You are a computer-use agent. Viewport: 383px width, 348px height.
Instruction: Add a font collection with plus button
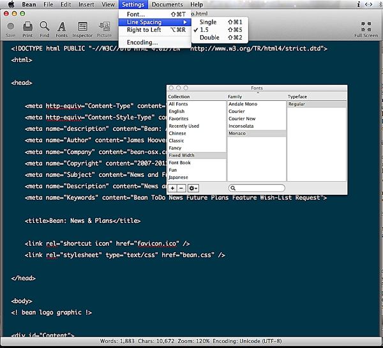[173, 188]
